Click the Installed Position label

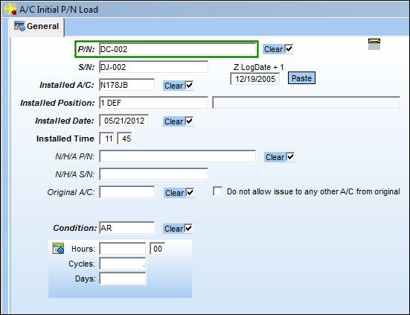click(x=57, y=103)
